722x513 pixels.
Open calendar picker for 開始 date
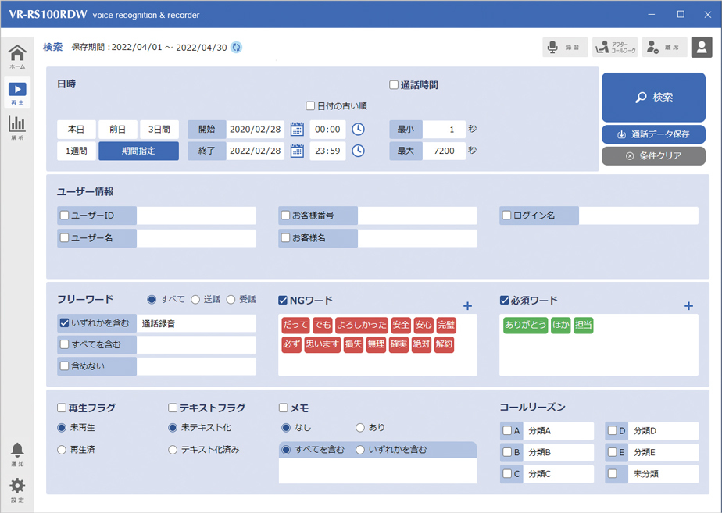pyautogui.click(x=297, y=130)
